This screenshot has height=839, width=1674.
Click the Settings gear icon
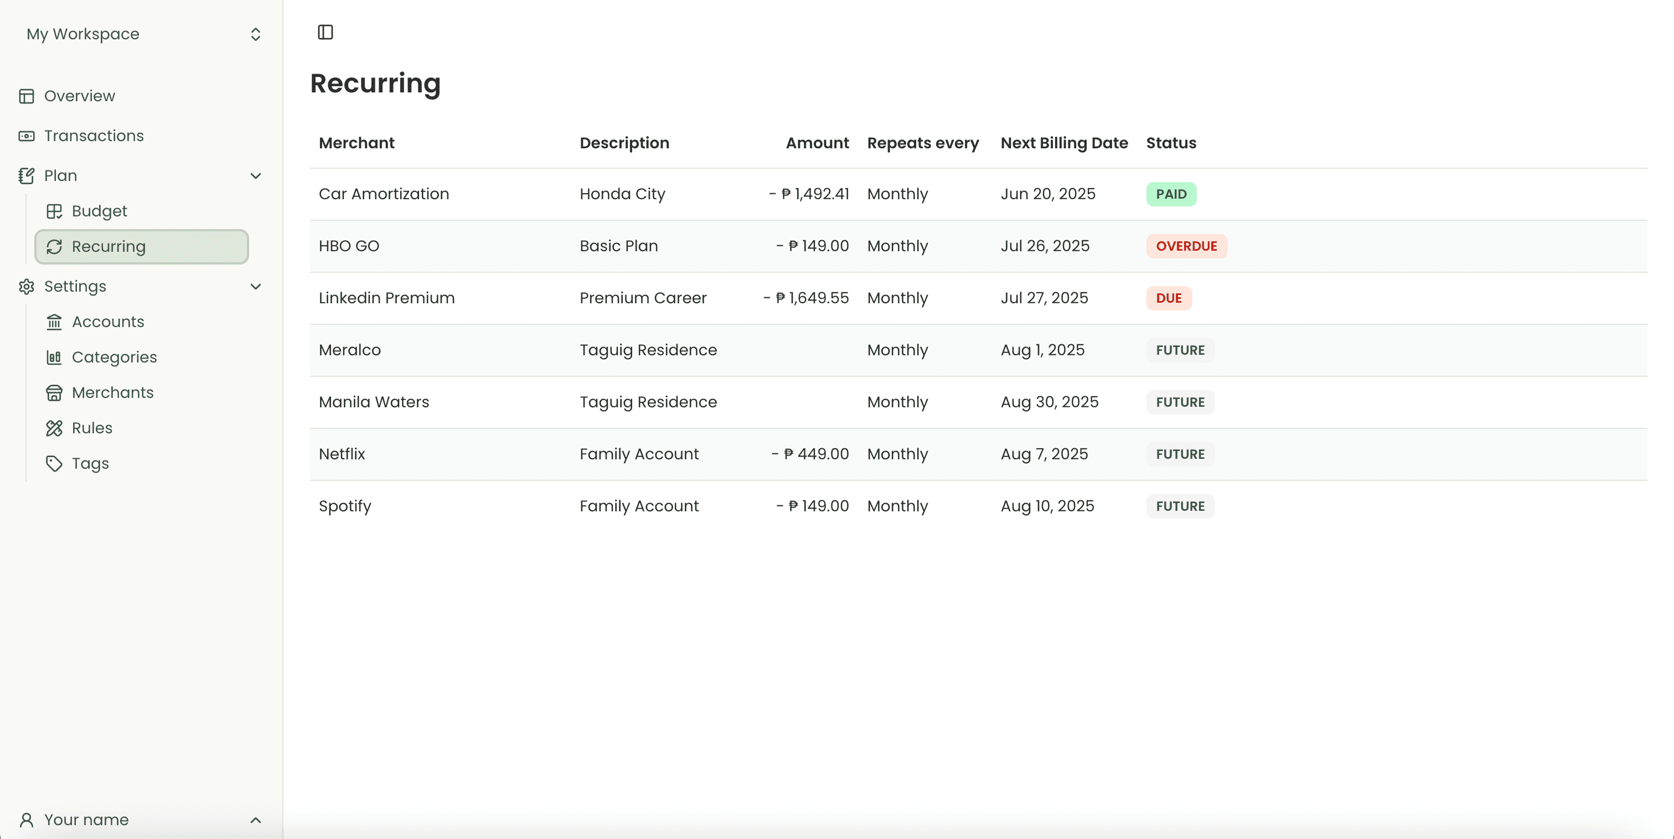pyautogui.click(x=27, y=287)
